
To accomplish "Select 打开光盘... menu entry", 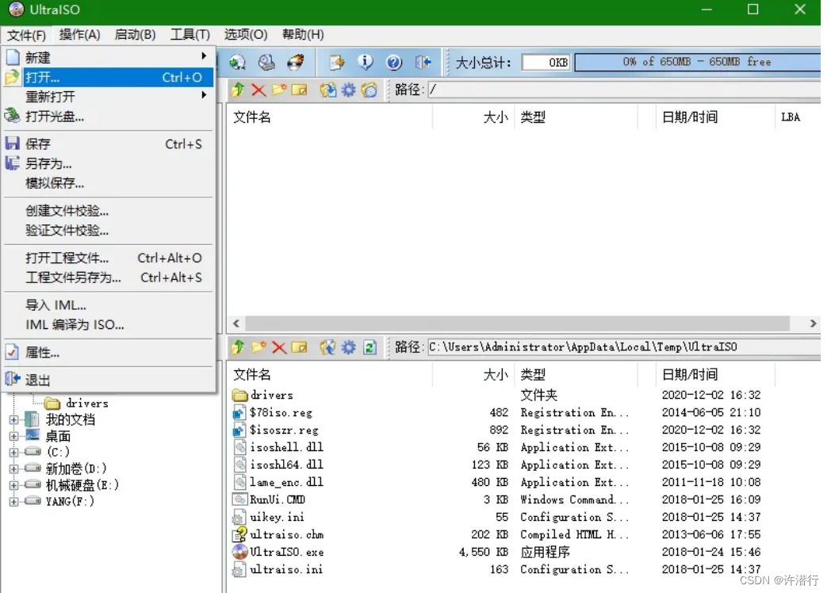I will [108, 116].
